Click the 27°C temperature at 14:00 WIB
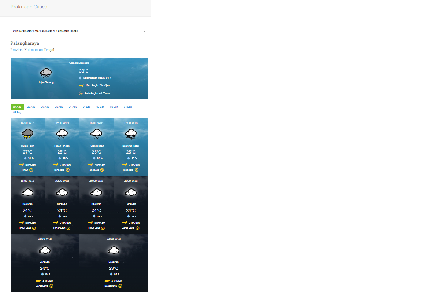The height and width of the screenshot is (294, 422). pyautogui.click(x=27, y=152)
